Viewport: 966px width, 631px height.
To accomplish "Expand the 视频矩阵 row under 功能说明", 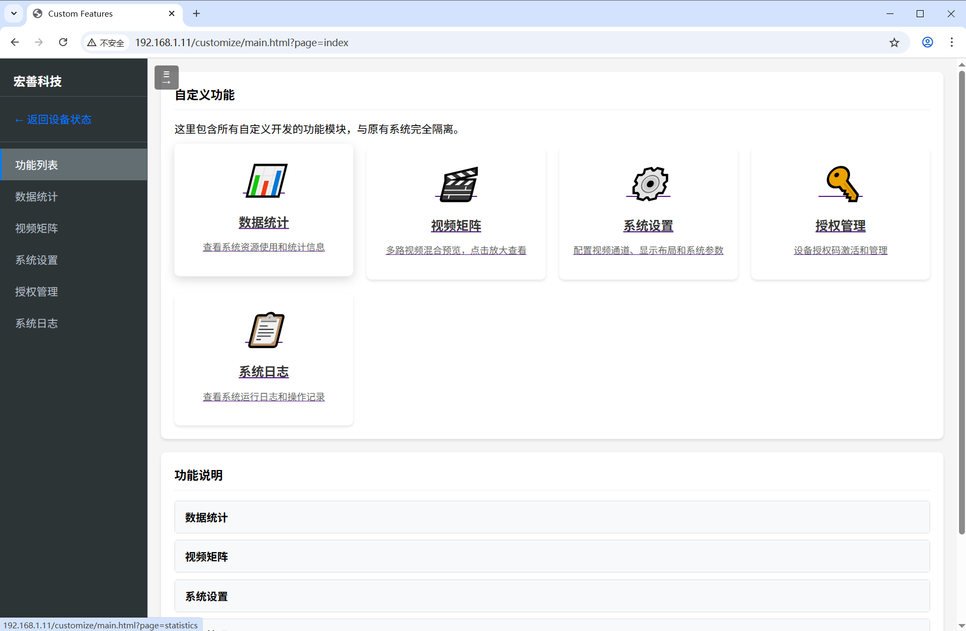I will 552,556.
